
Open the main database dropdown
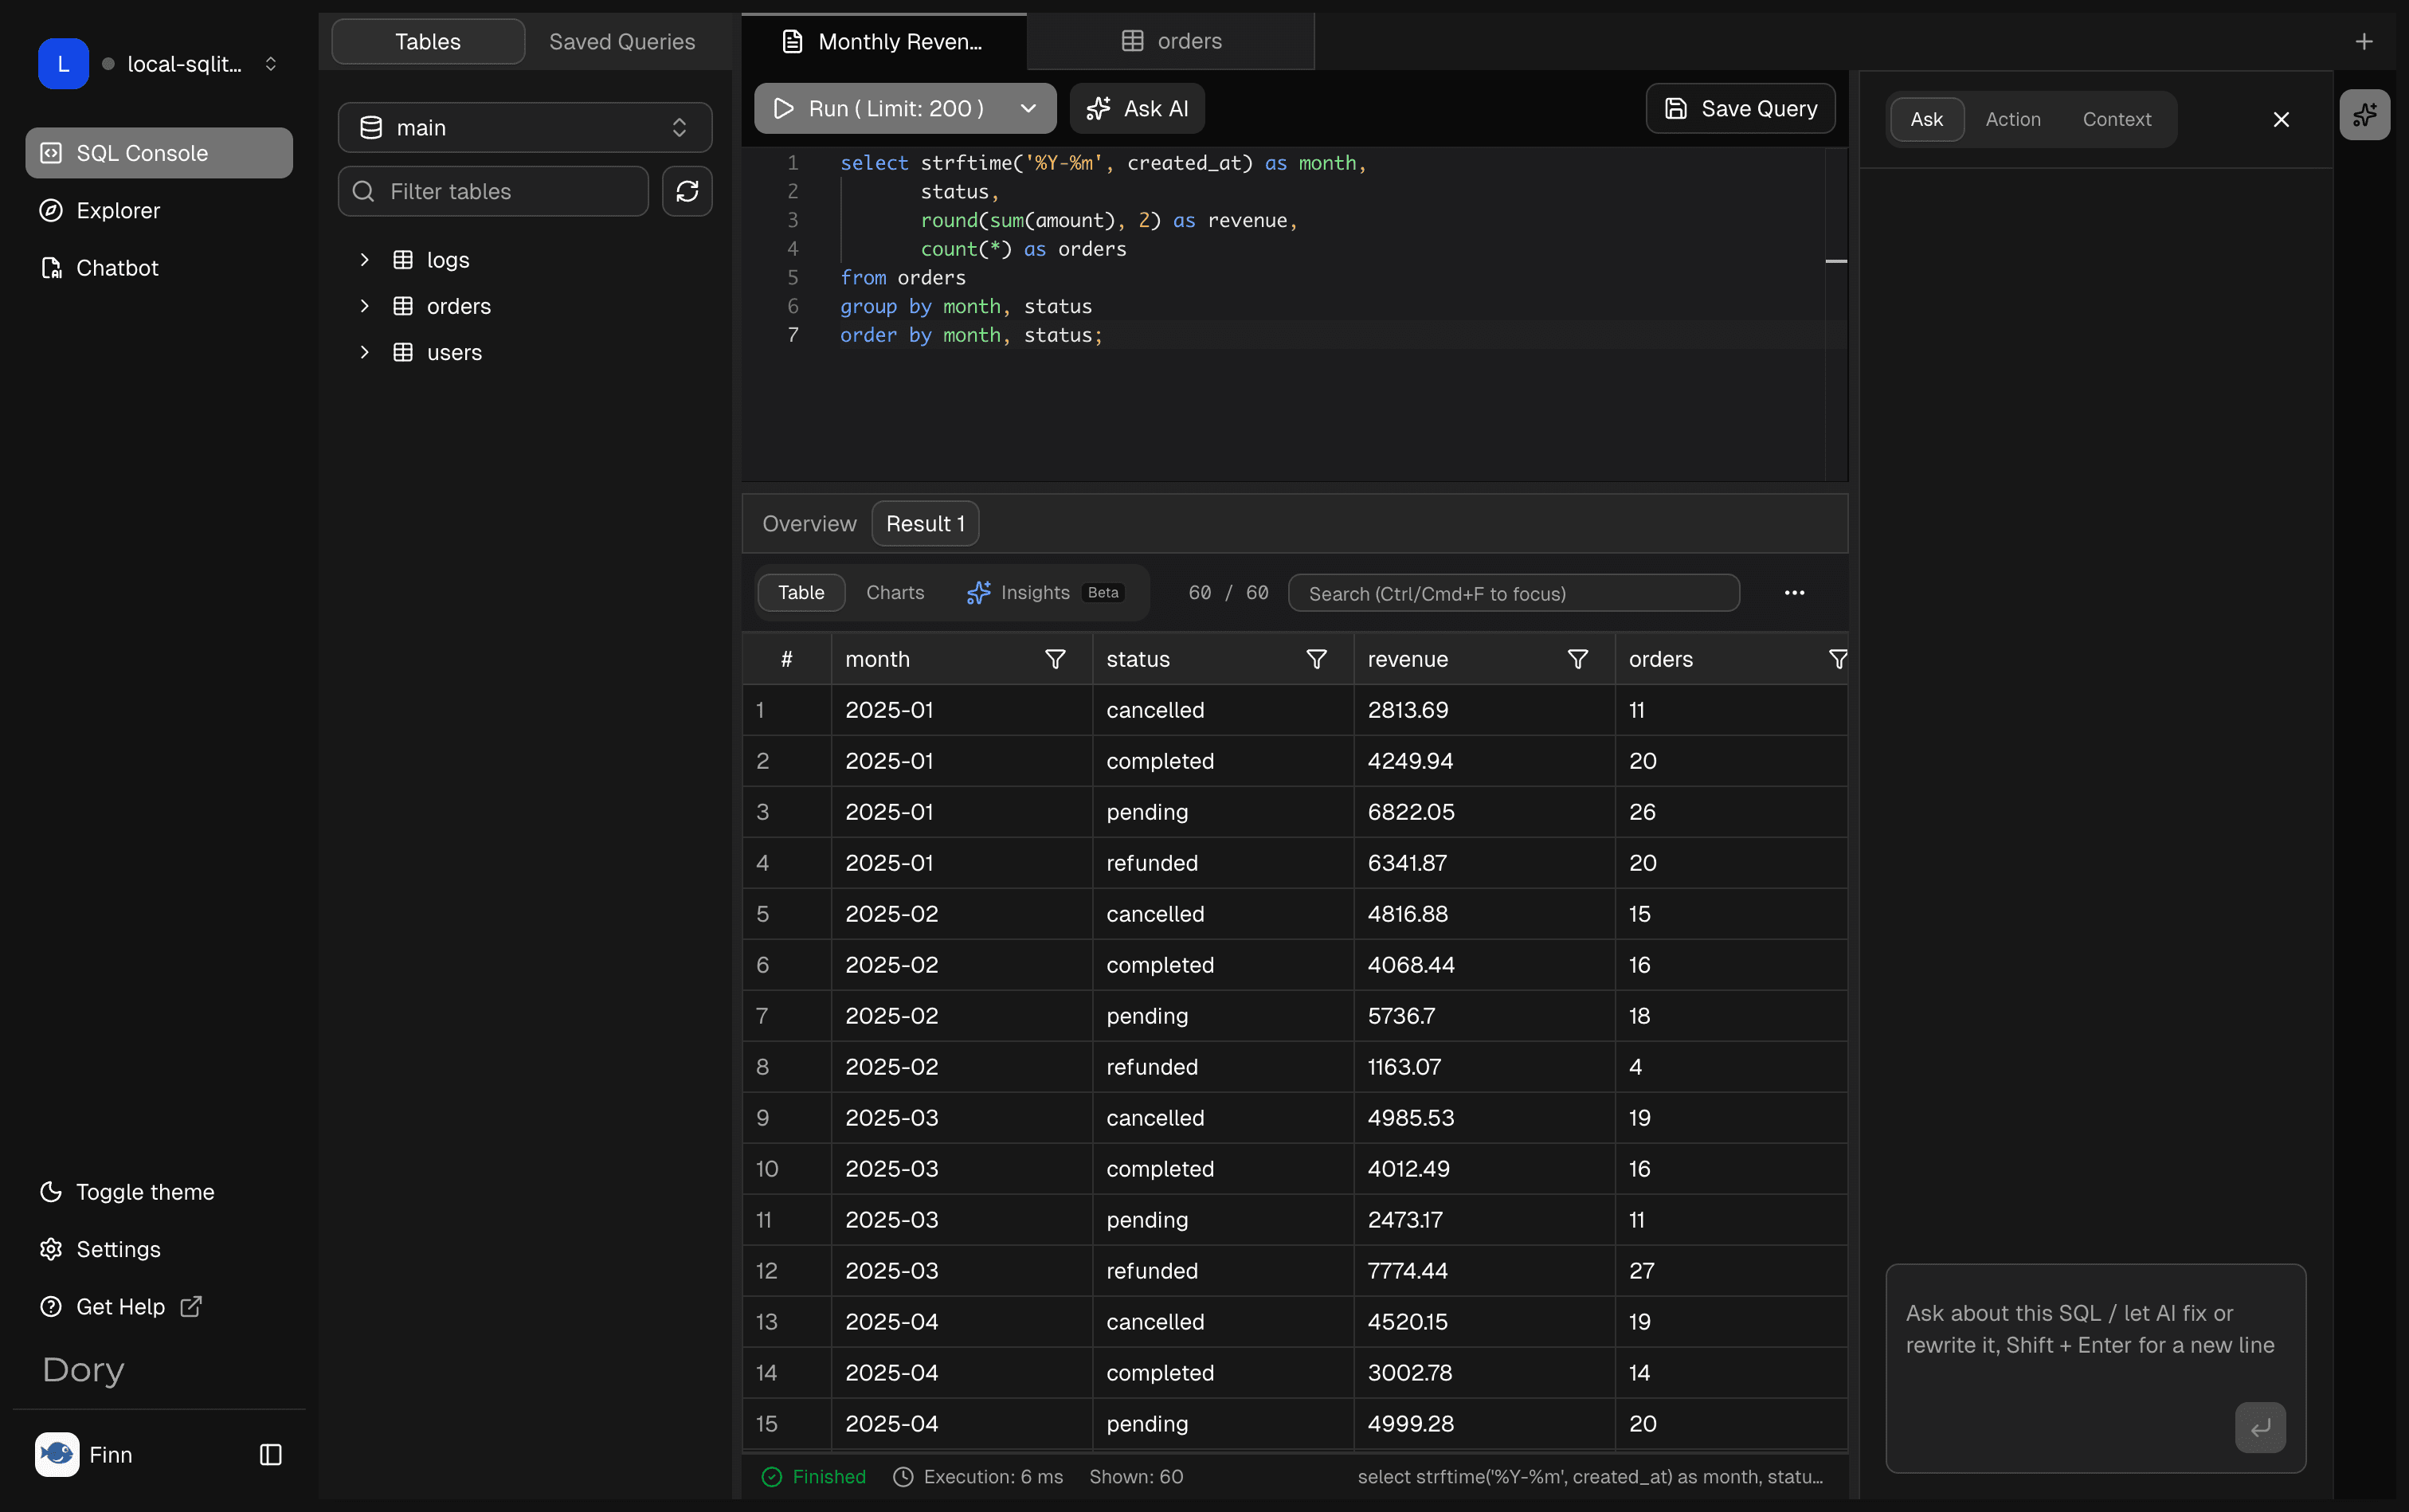(x=525, y=127)
